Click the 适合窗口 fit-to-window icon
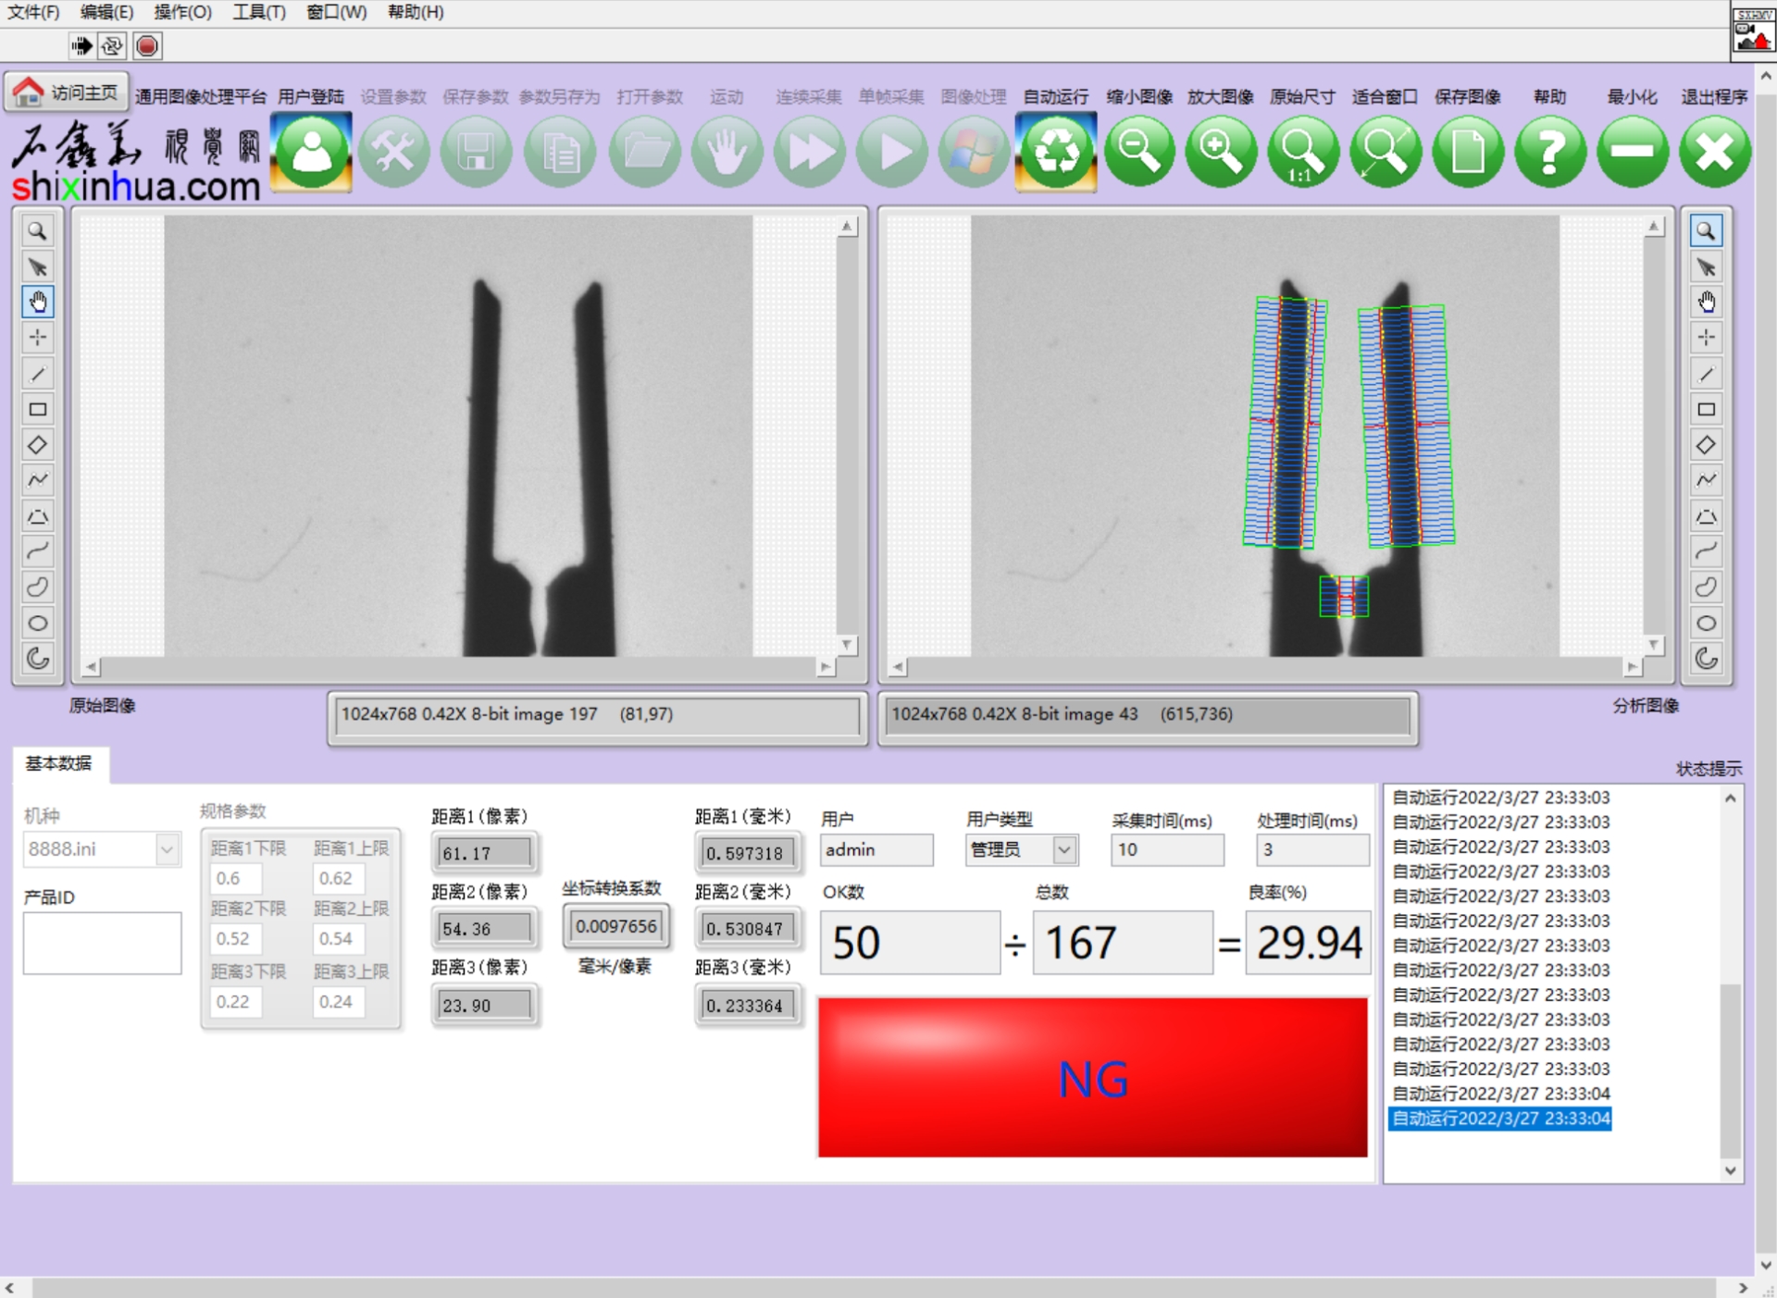 point(1385,152)
